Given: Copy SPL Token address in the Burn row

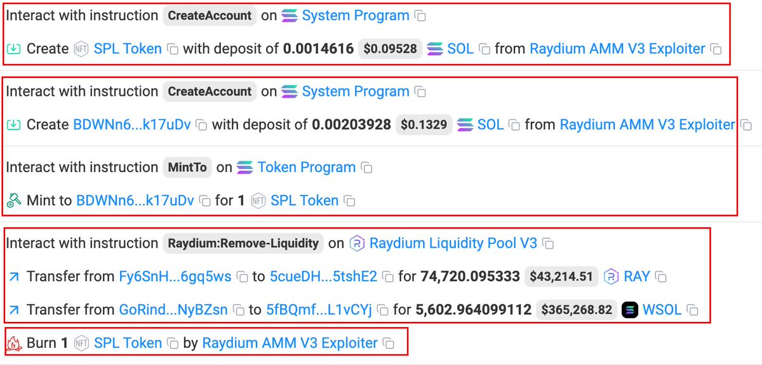Looking at the screenshot, I should point(172,343).
